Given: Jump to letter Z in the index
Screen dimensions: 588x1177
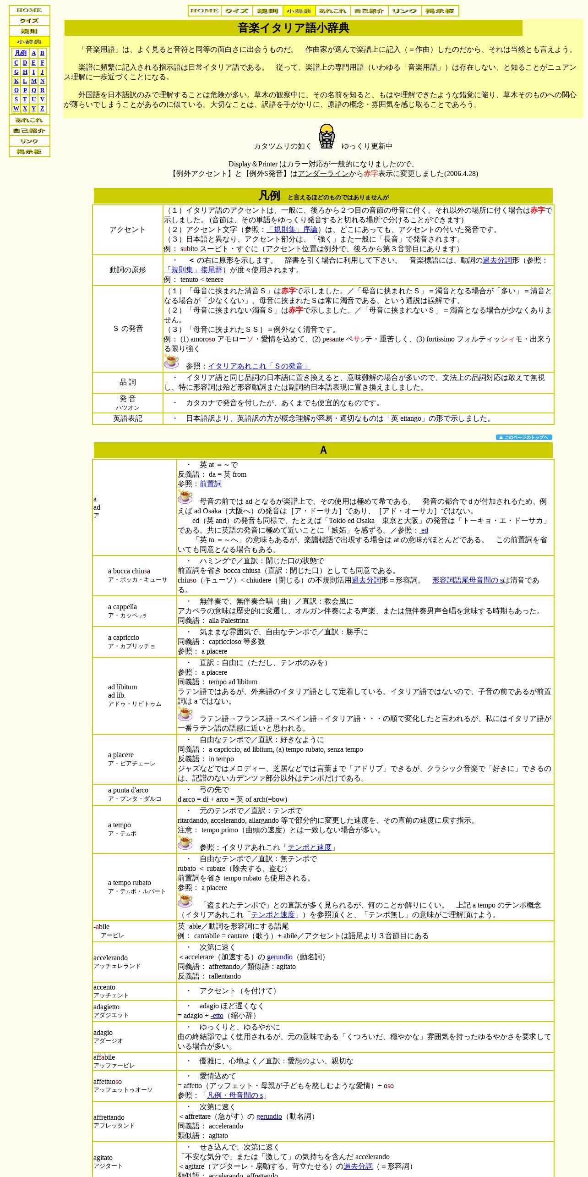Looking at the screenshot, I should (x=42, y=109).
